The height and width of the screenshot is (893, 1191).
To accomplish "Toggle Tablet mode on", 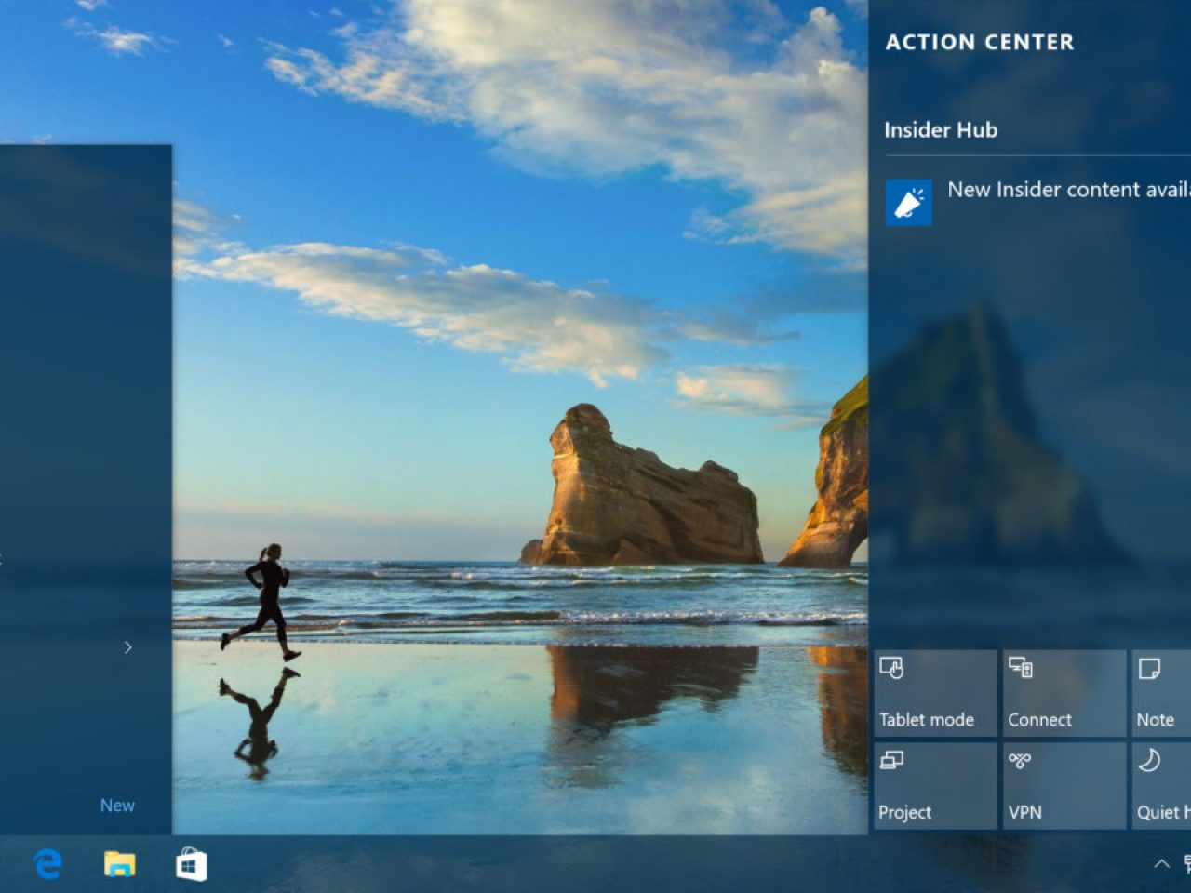I will 934,694.
